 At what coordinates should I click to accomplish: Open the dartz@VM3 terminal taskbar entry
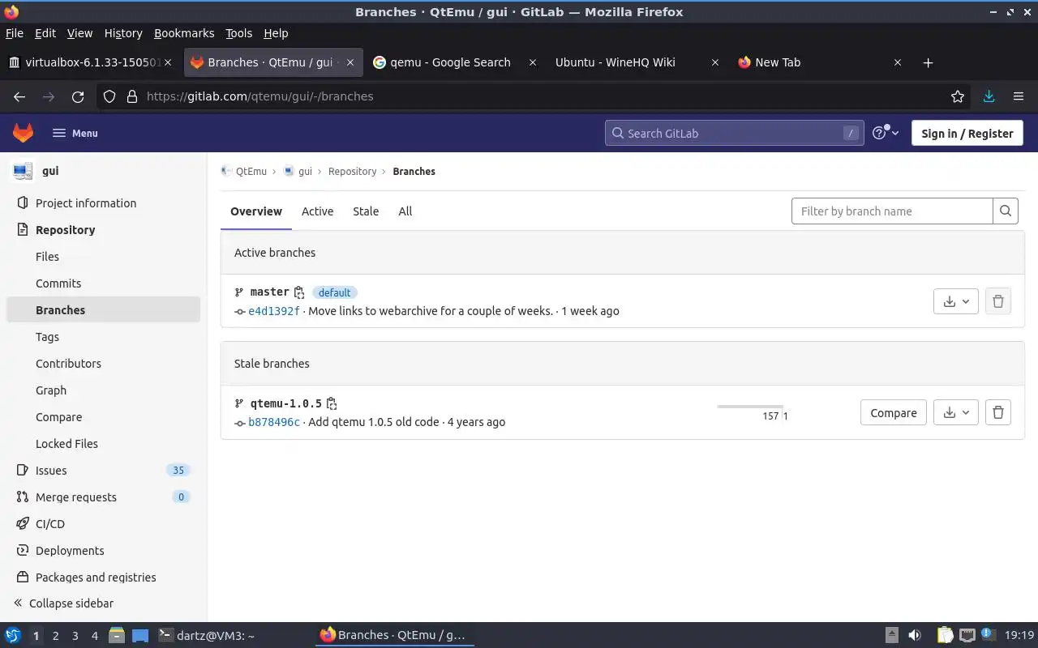coord(206,636)
